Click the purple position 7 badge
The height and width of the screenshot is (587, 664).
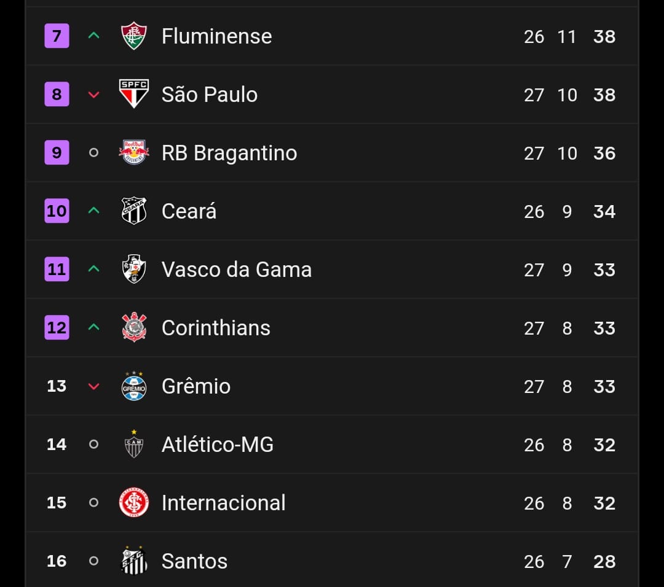click(x=57, y=36)
